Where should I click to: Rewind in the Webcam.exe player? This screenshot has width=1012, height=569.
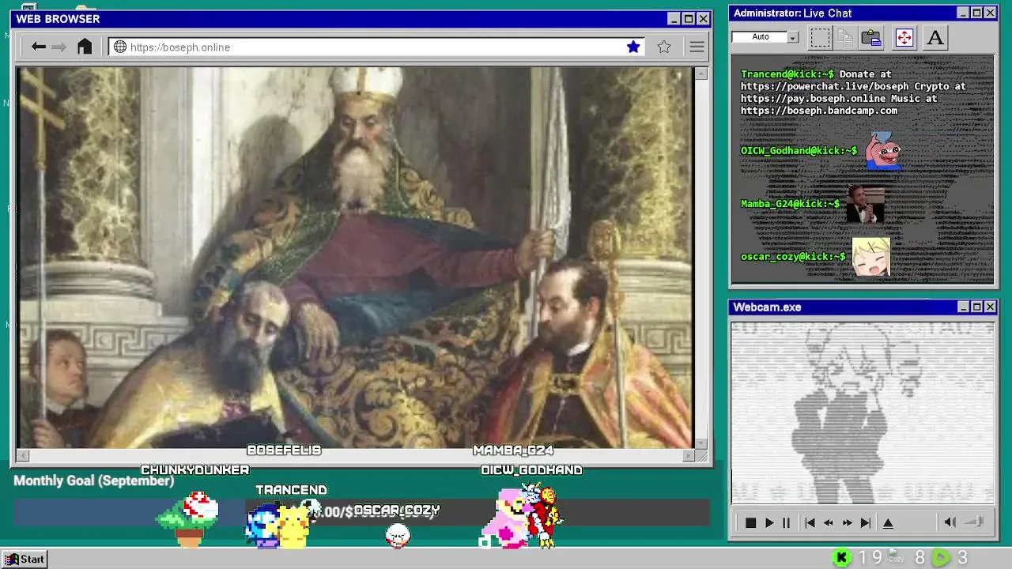829,522
